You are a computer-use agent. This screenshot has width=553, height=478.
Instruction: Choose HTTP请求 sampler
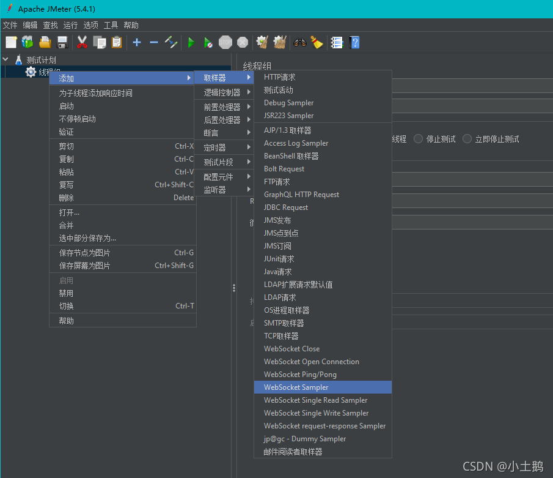pos(323,77)
